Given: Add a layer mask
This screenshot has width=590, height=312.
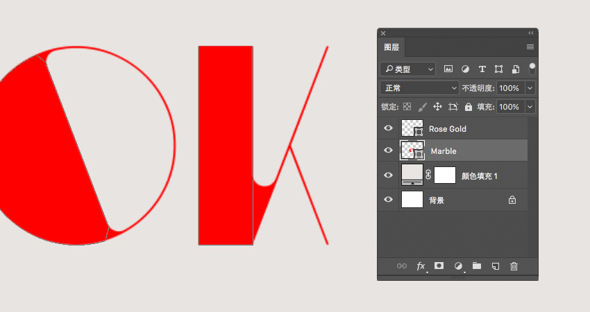Looking at the screenshot, I should 439,266.
